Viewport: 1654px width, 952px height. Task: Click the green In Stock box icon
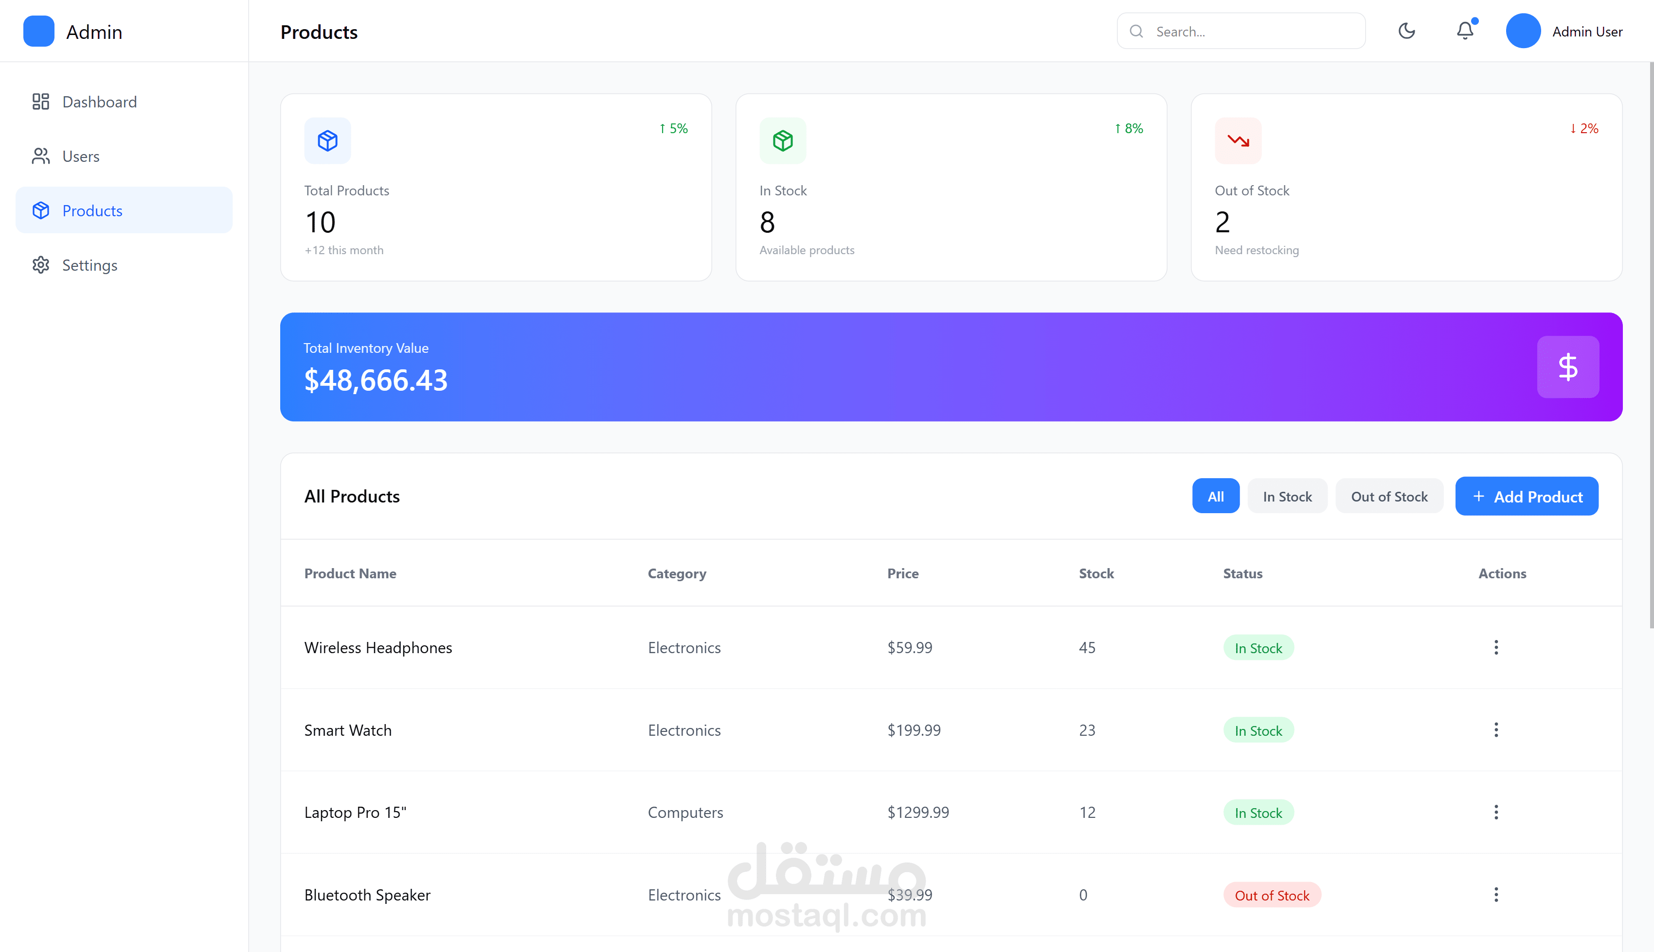[x=782, y=140]
